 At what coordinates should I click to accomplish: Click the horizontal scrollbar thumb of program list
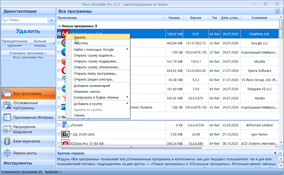(x=131, y=147)
